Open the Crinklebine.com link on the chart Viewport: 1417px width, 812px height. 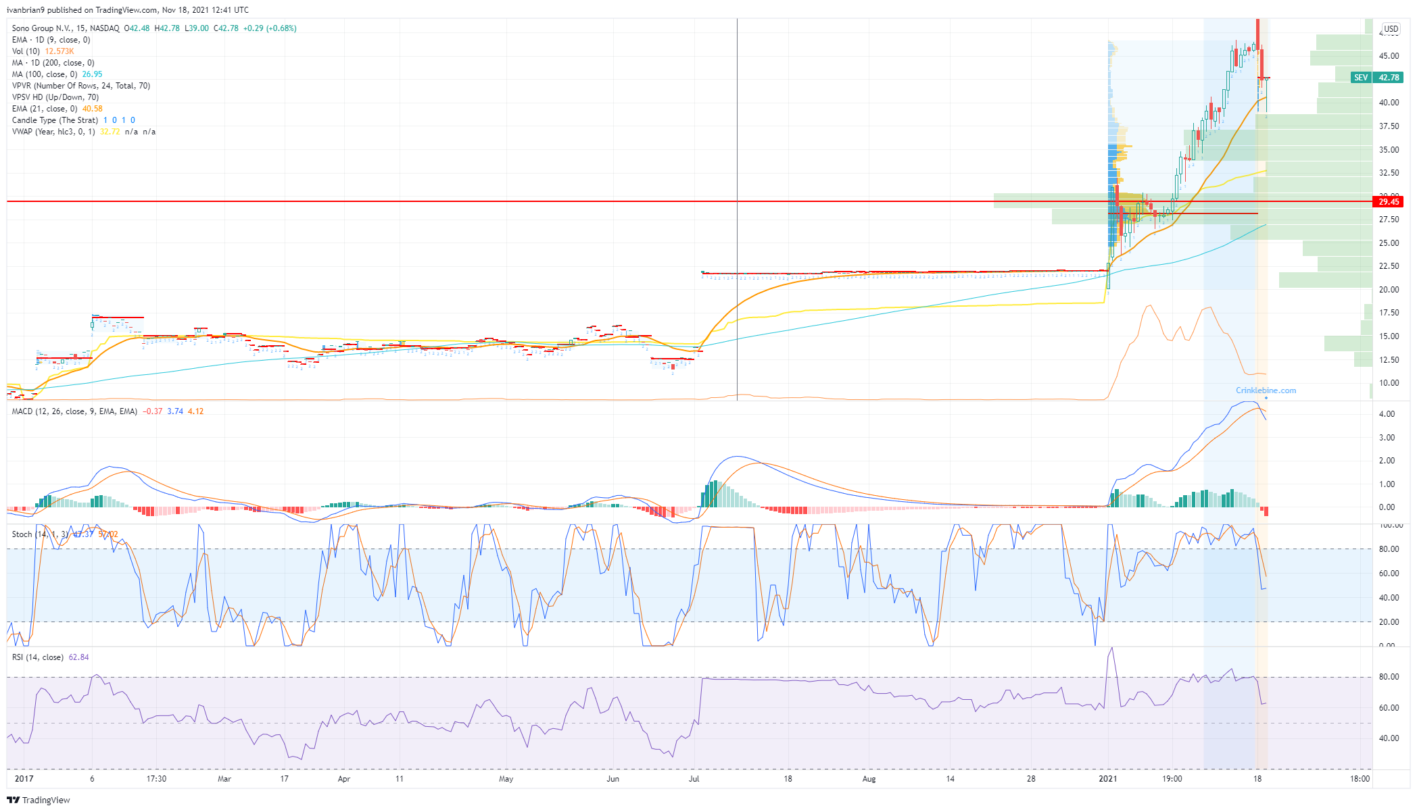coord(1266,390)
